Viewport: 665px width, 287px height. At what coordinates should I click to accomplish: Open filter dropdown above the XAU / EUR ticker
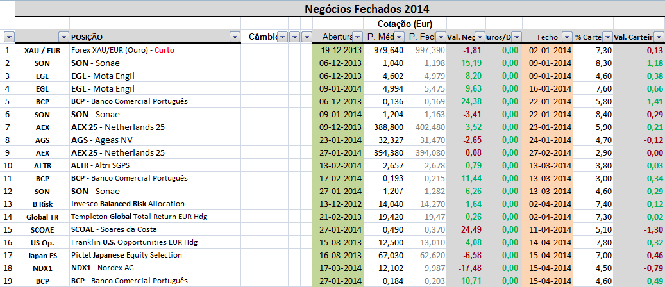(x=63, y=37)
